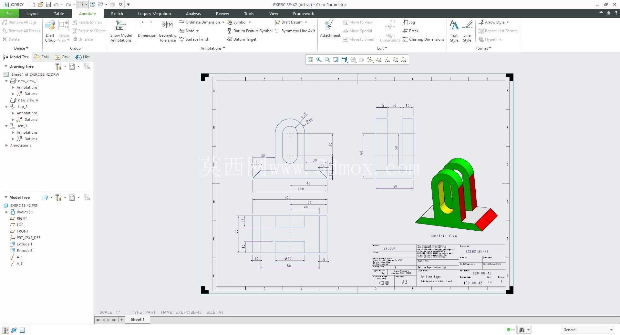Open the Display Style cube icon

pos(344,60)
